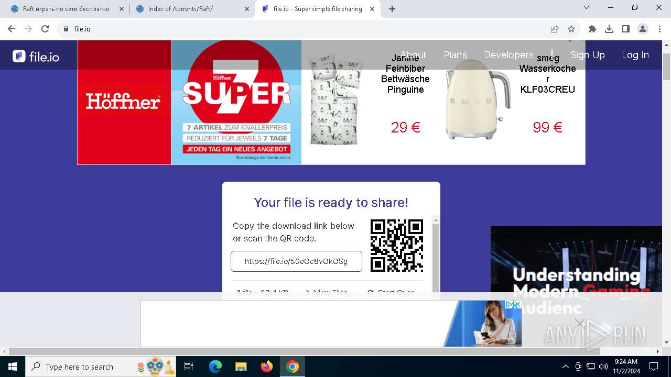
Task: Click the smeg Wasserkocher kettle image
Action: (x=477, y=99)
